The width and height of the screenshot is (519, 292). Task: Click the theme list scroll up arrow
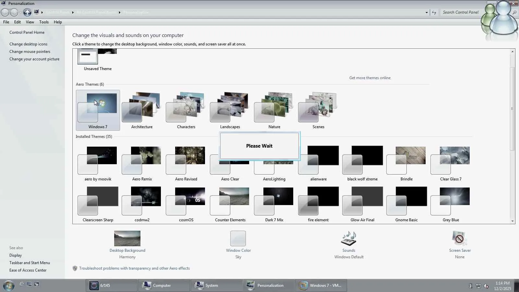(x=513, y=52)
